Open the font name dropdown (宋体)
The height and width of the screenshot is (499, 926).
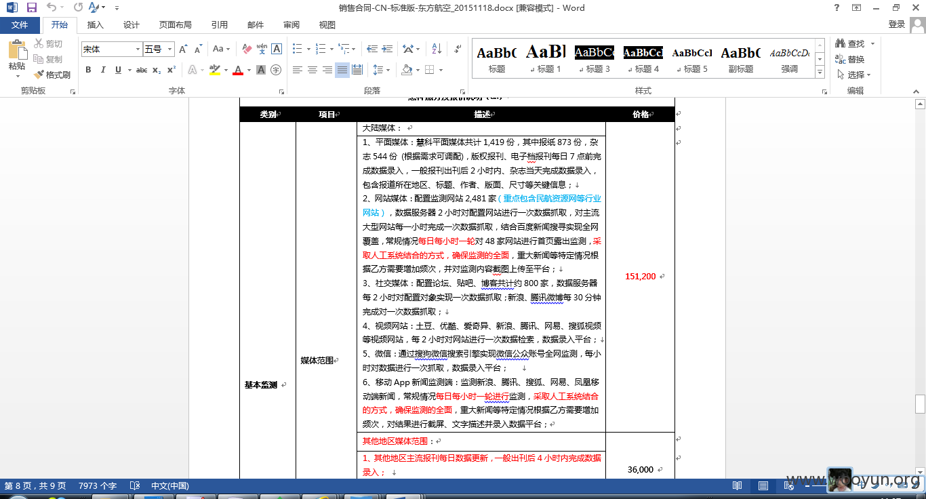138,49
